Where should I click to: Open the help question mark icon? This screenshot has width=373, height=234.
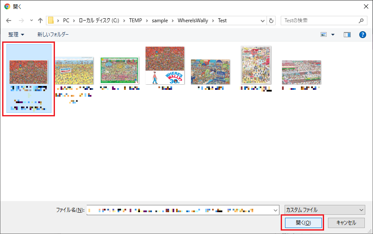click(x=362, y=35)
